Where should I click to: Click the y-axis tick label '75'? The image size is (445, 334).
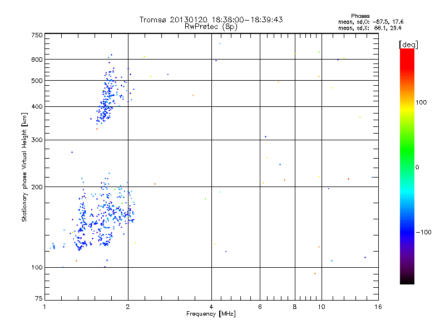coord(39,298)
